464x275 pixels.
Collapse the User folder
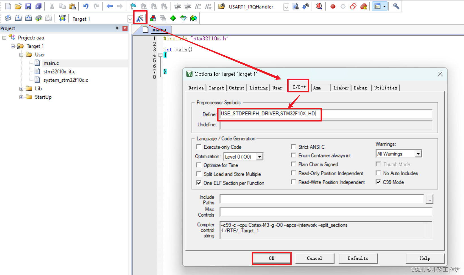pyautogui.click(x=21, y=55)
